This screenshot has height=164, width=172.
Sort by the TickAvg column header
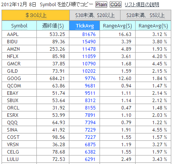click(84, 26)
